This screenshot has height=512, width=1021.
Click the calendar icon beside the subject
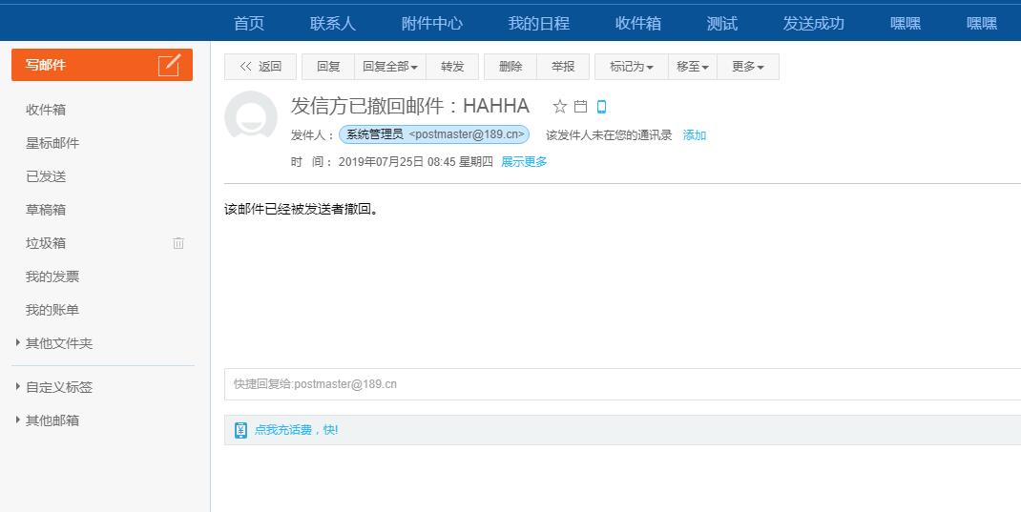(x=580, y=106)
